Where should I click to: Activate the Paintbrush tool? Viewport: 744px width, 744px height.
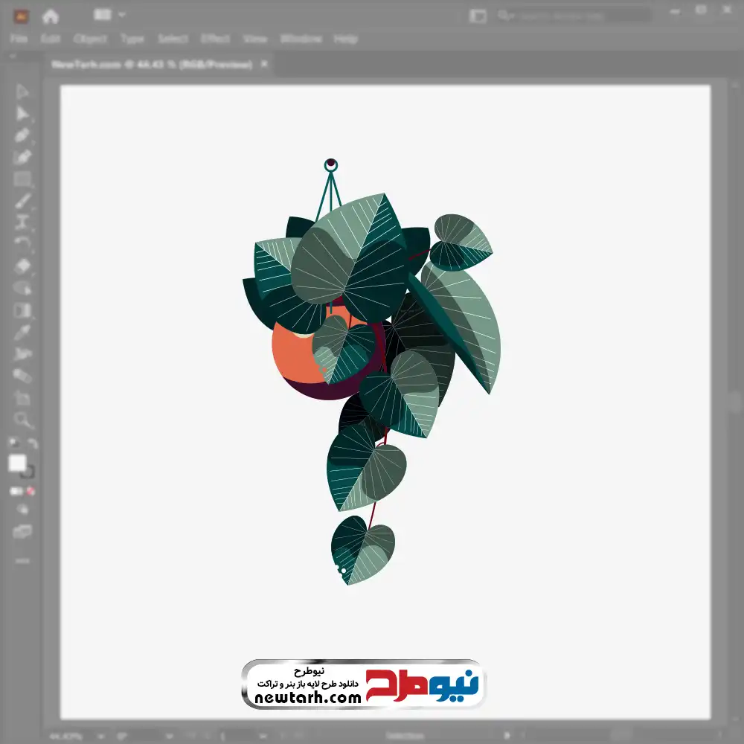click(x=22, y=201)
